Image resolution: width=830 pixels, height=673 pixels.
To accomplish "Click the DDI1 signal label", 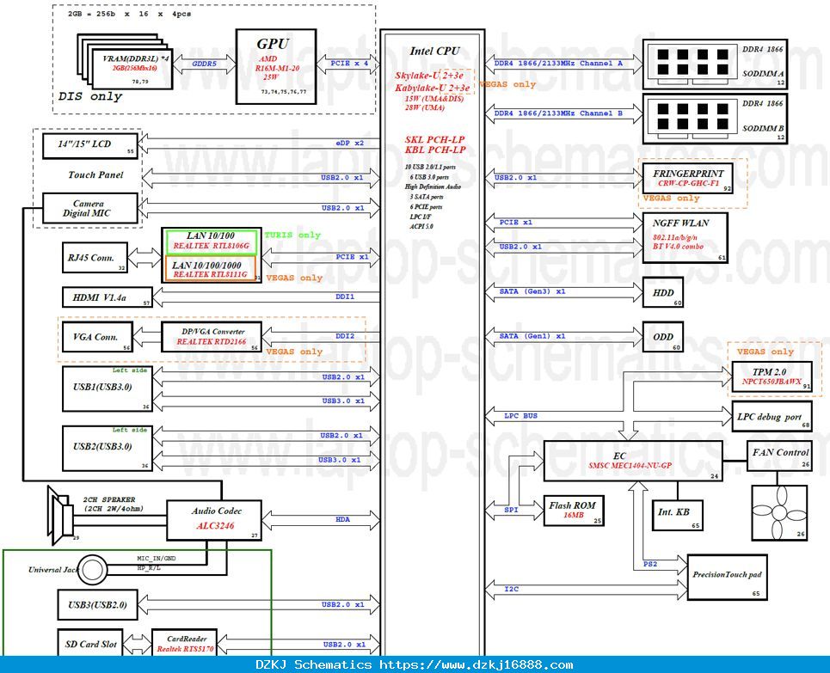I will point(345,297).
